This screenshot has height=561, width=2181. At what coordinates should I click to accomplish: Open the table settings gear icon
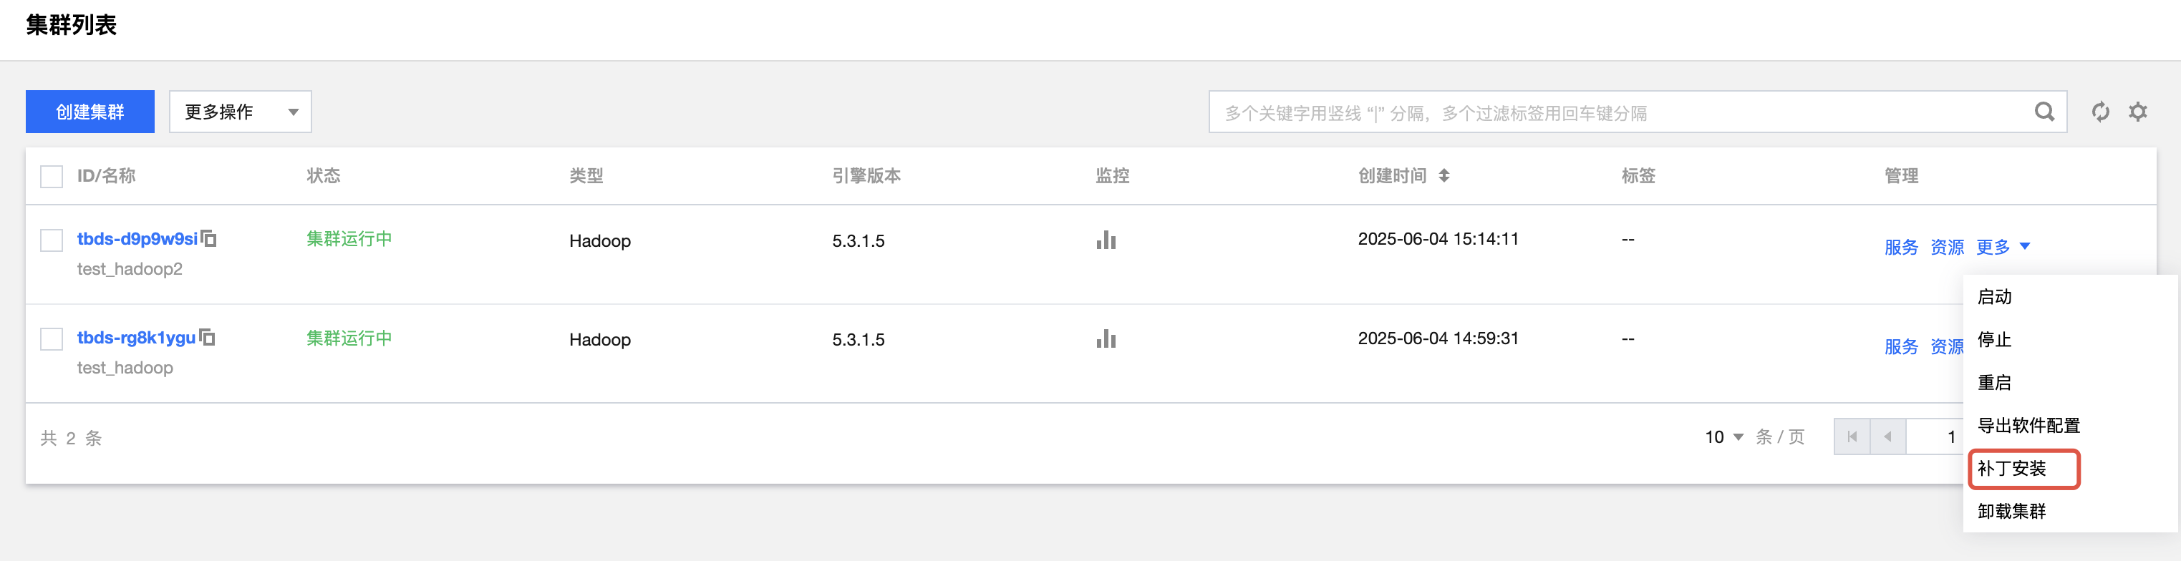point(2138,112)
